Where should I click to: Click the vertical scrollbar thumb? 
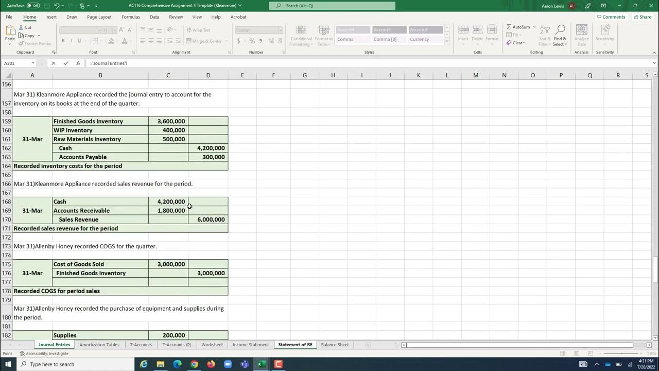click(655, 269)
